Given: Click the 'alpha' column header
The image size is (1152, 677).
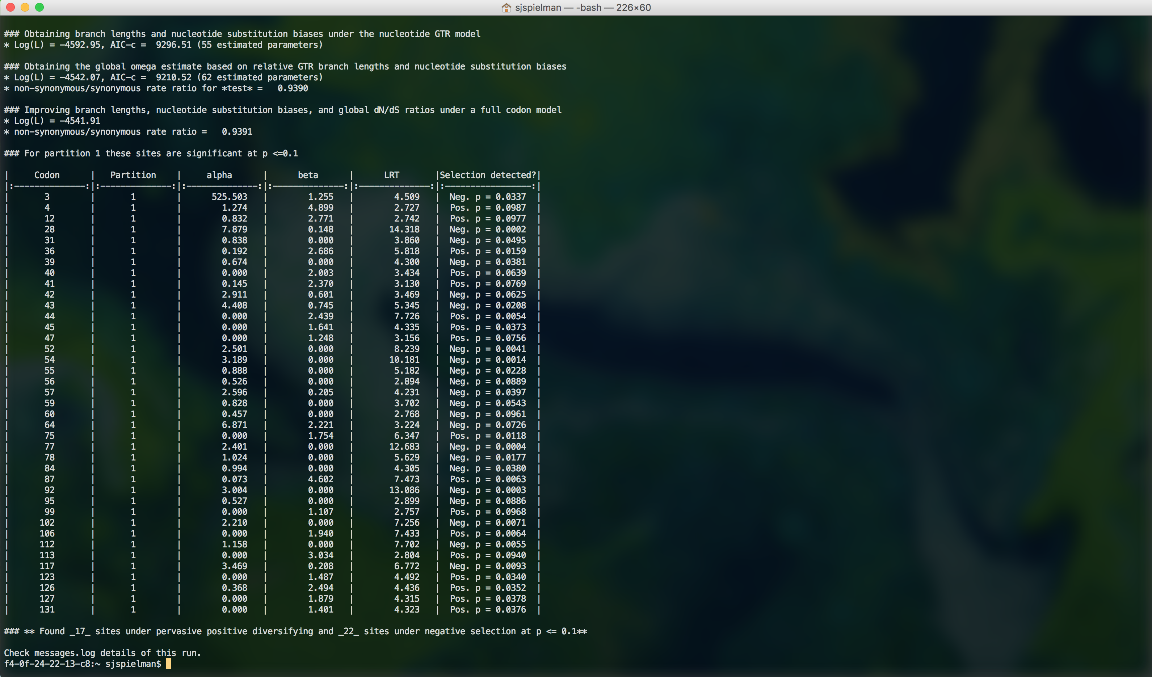Looking at the screenshot, I should [x=219, y=175].
